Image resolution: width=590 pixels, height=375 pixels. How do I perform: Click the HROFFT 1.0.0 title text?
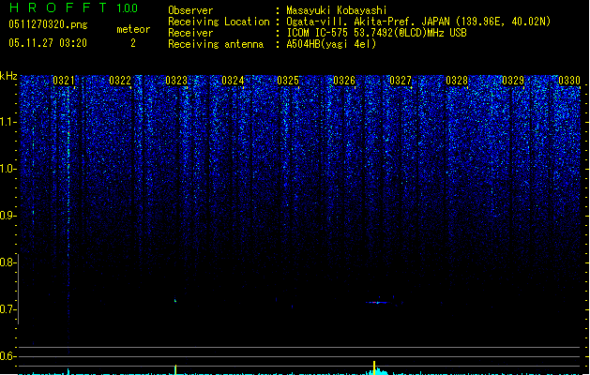coord(74,7)
